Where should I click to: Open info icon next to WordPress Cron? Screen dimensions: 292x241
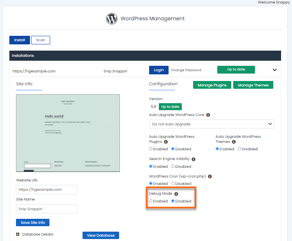tap(210, 176)
